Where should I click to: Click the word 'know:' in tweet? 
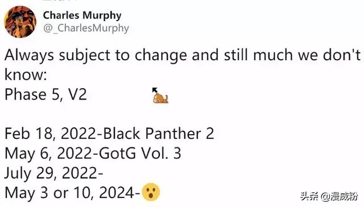pyautogui.click(x=26, y=74)
